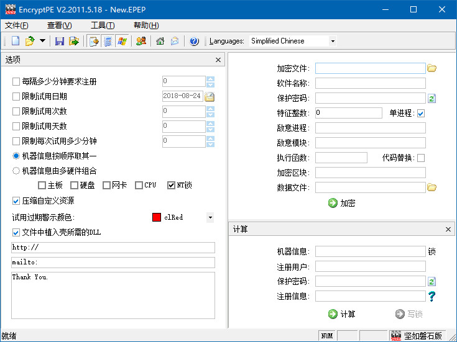
Task: Uncheck the NT锁 checkbox
Action: tap(171, 185)
